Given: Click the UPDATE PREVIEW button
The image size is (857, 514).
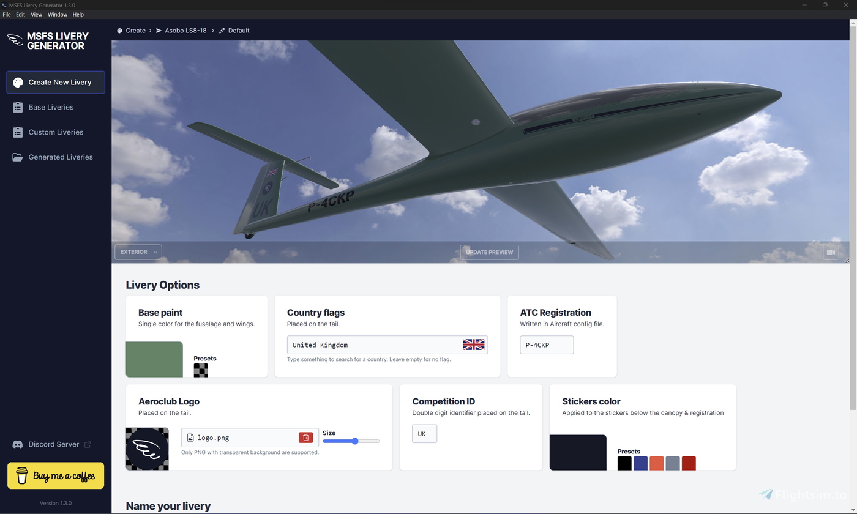Looking at the screenshot, I should 489,251.
